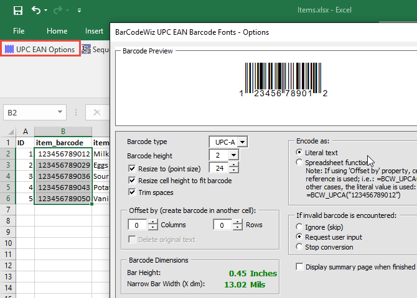Image resolution: width=417 pixels, height=298 pixels.
Task: Click the barcode preview image
Action: pyautogui.click(x=283, y=79)
